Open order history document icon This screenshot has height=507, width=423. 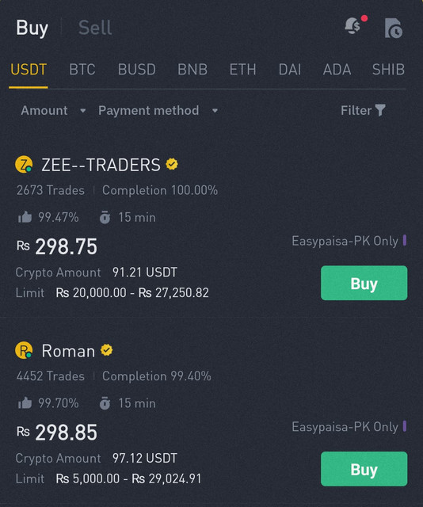point(393,29)
